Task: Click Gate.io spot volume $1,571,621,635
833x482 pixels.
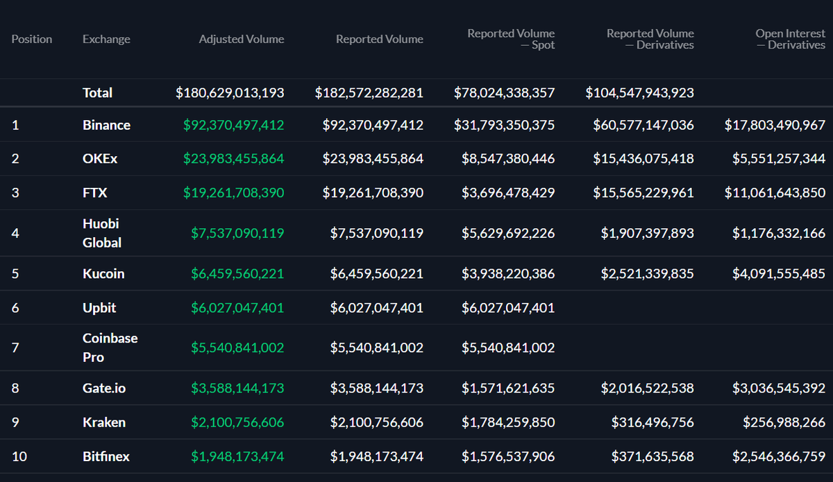Action: click(x=508, y=388)
